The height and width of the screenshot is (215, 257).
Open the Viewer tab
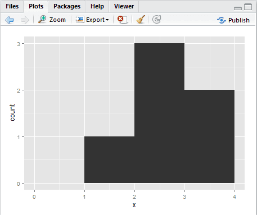tap(124, 6)
